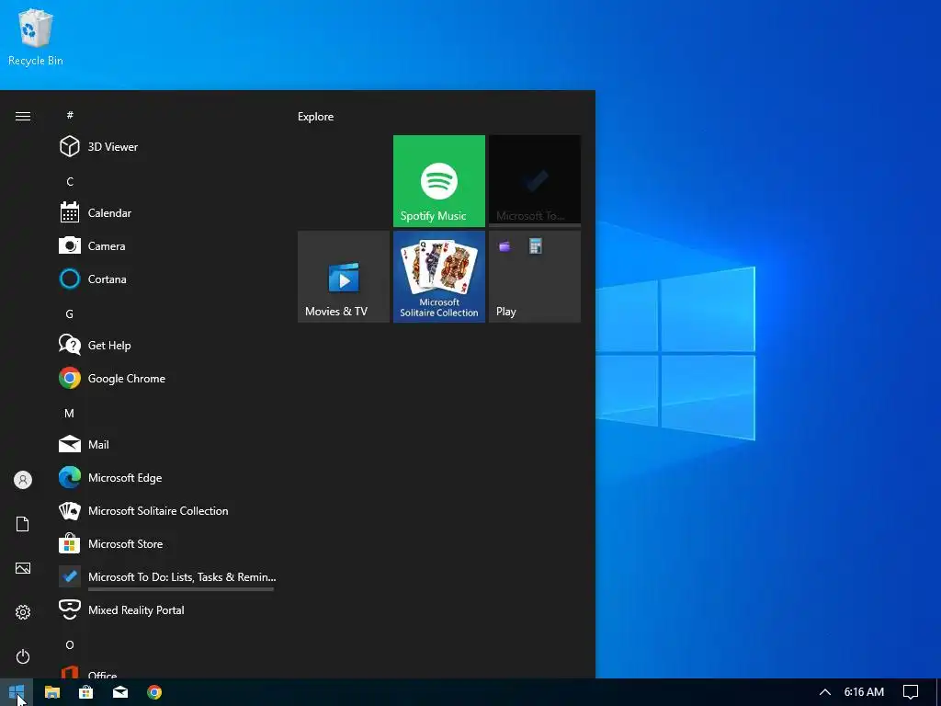Viewport: 941px width, 706px height.
Task: Open the 6:16 AM clock flyout
Action: (x=864, y=692)
